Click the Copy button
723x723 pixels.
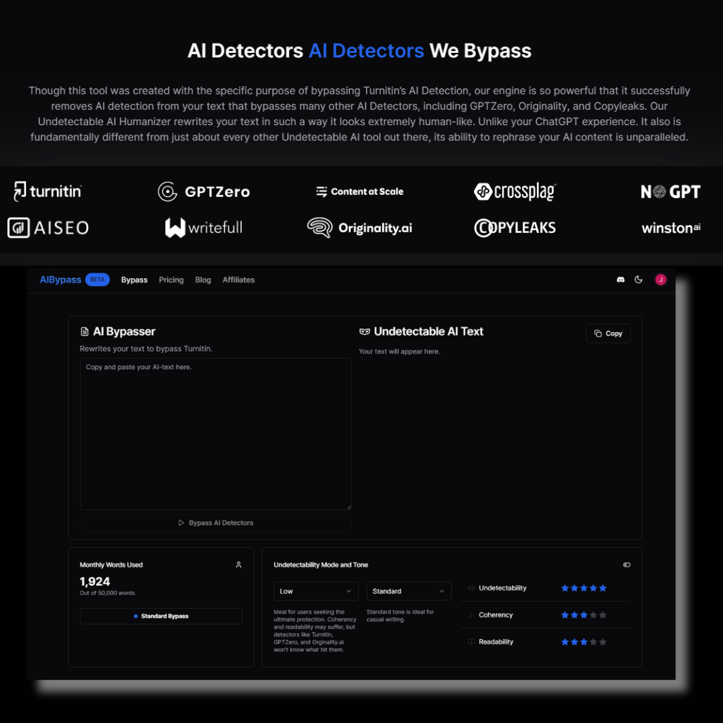(608, 333)
